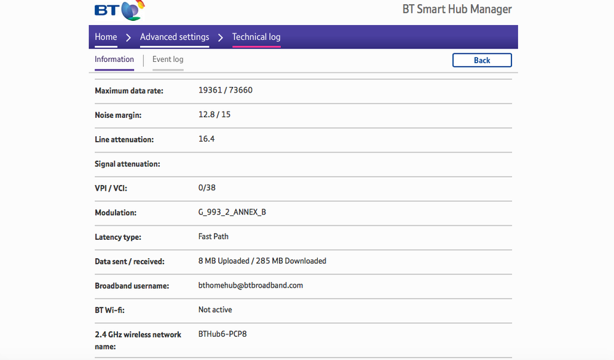614x360 pixels.
Task: Click chevron after Advanced settings
Action: tap(221, 37)
